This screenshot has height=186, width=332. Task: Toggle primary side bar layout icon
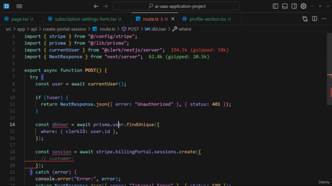click(275, 6)
